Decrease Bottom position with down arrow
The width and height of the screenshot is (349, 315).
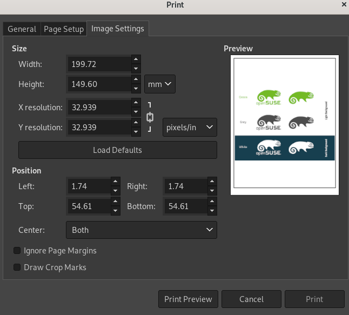coord(212,211)
